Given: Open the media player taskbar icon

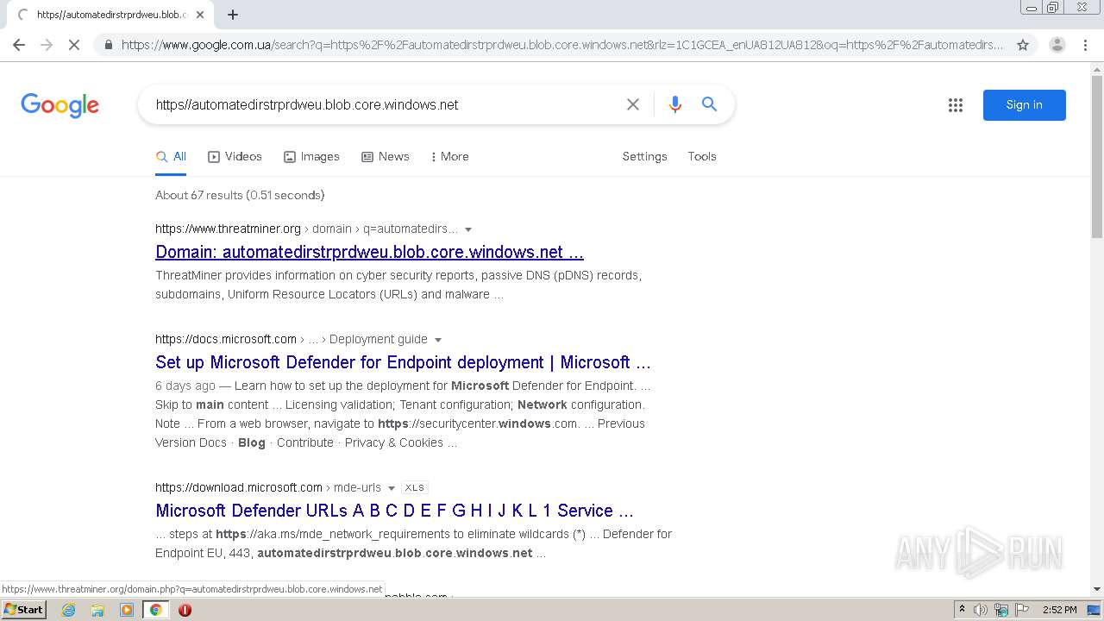Looking at the screenshot, I should point(127,610).
